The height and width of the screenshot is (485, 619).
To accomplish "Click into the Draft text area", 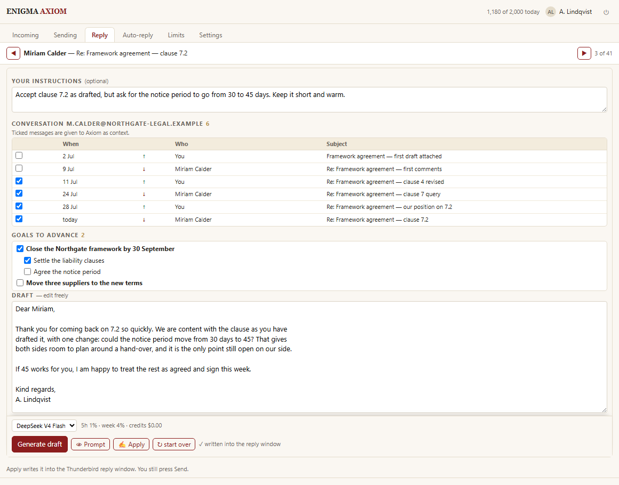I will coord(309,357).
